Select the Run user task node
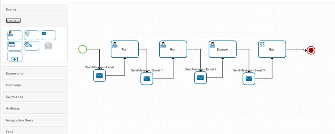 tap(173, 49)
